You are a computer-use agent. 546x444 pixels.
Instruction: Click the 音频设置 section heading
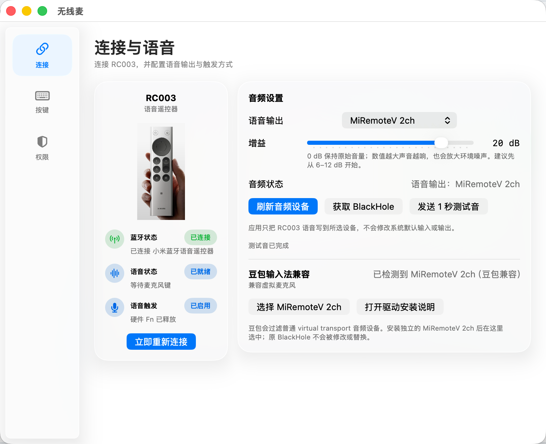pos(266,98)
